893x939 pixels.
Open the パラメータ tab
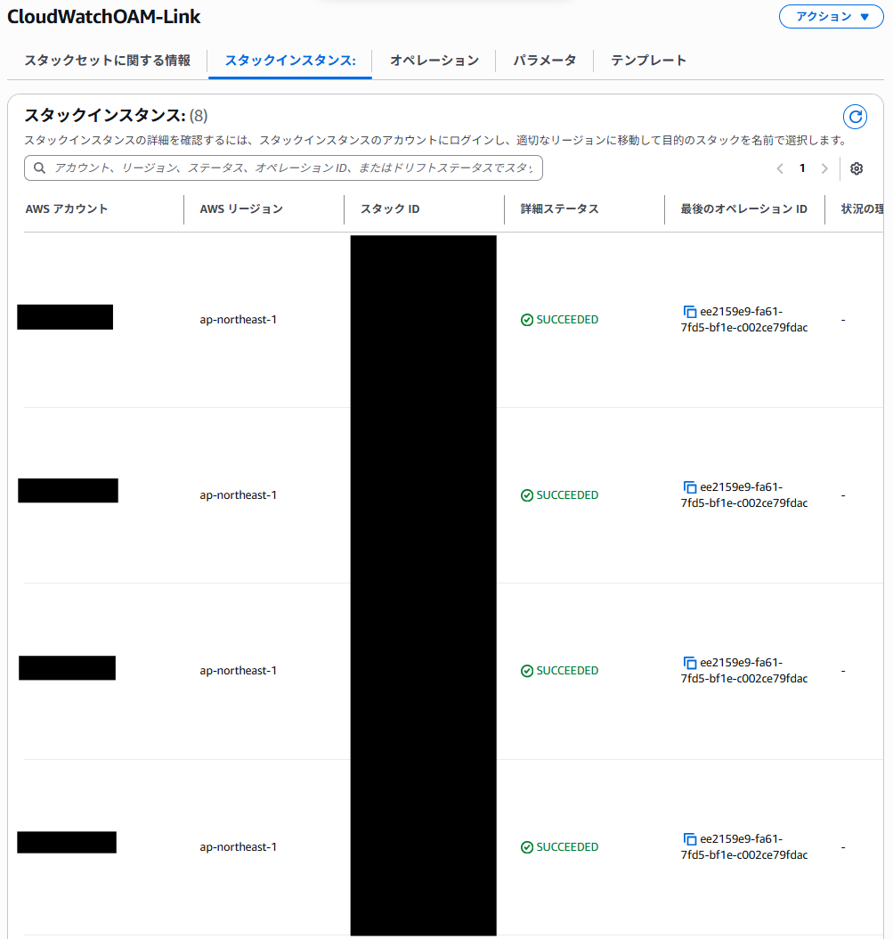click(543, 61)
